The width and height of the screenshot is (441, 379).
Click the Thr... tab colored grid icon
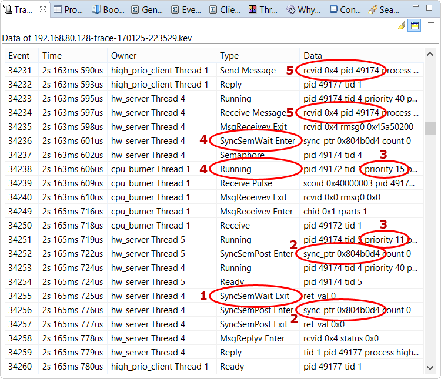[x=252, y=10]
